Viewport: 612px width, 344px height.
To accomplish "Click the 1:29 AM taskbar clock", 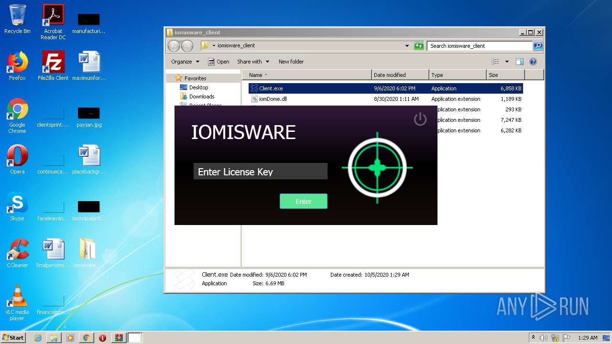I will (x=588, y=338).
